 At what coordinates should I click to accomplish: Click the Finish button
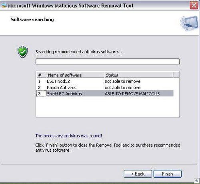pos(168,174)
